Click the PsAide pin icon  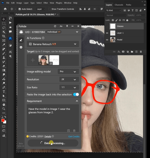coord(67,26)
